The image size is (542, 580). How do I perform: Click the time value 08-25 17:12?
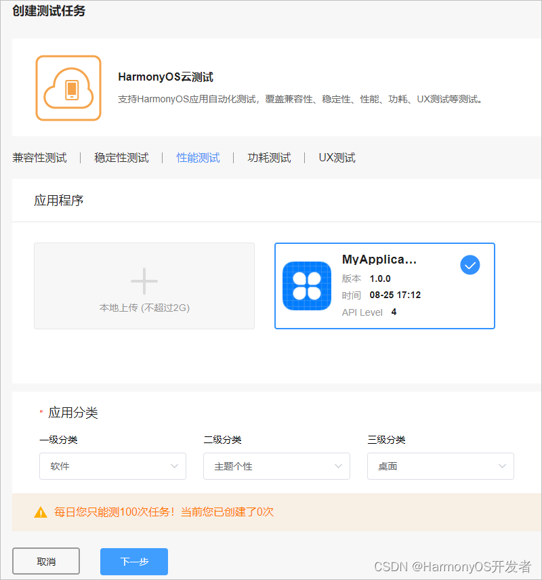click(x=395, y=295)
